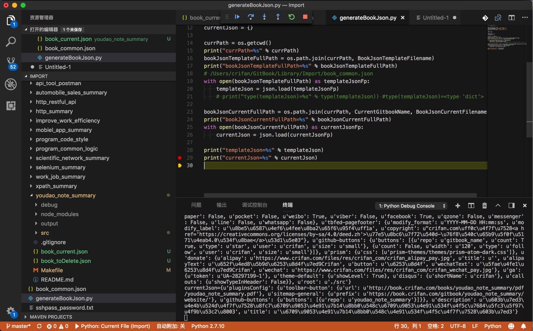Toggle auto attach in status bar
The width and height of the screenshot is (533, 331).
170,326
